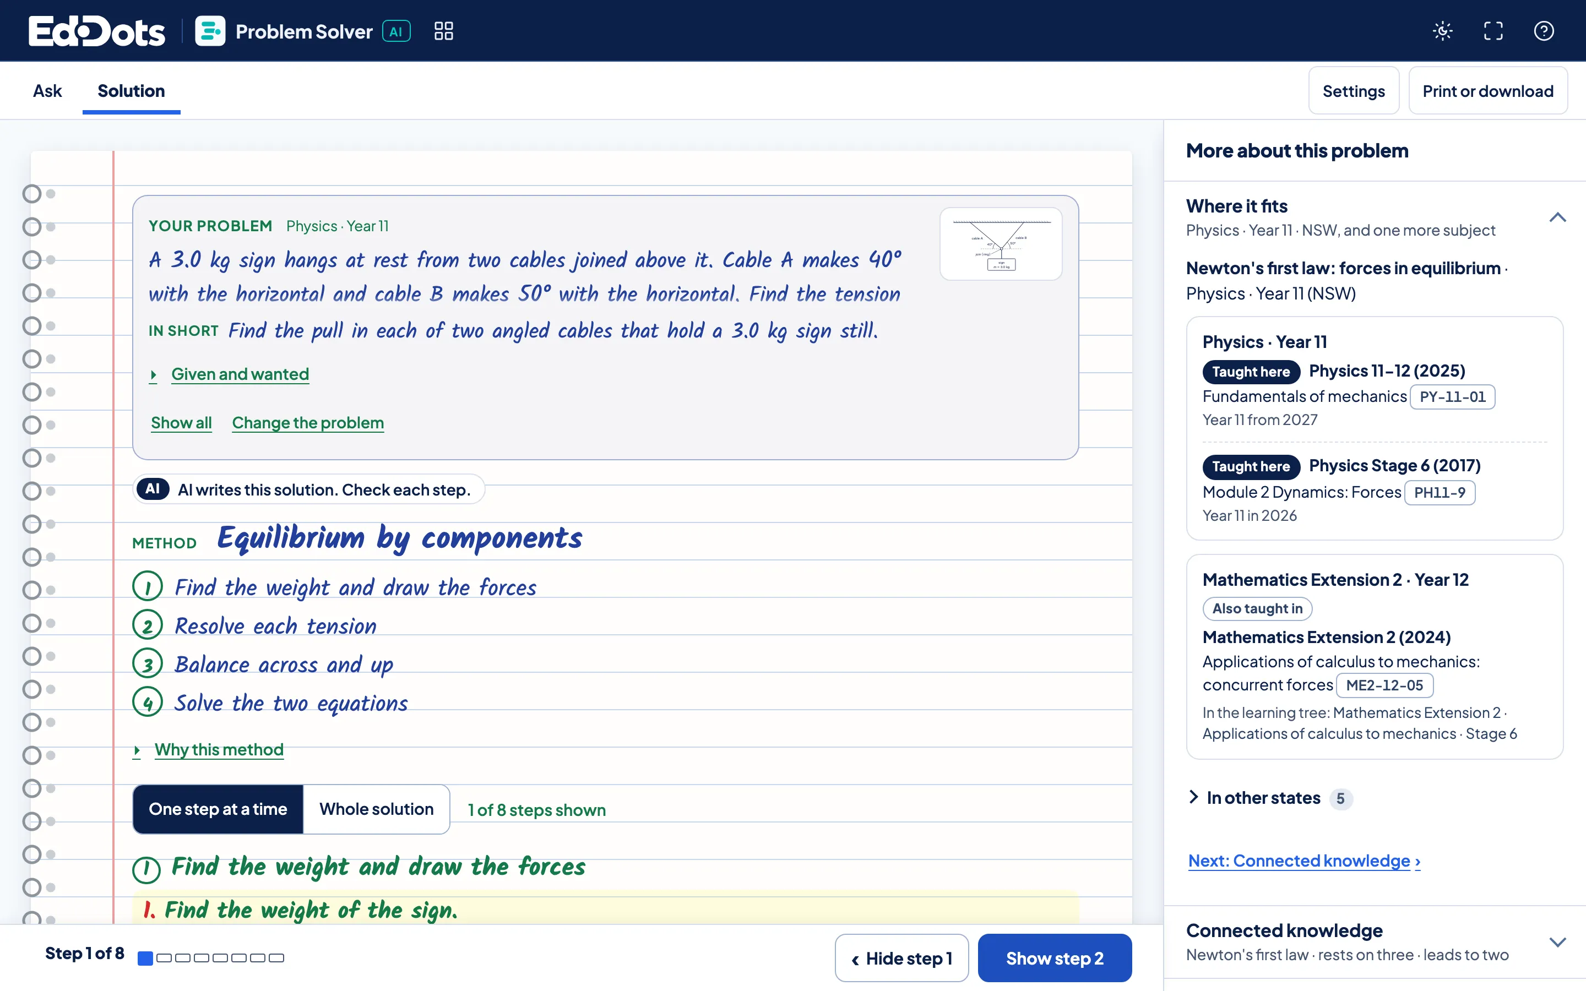The width and height of the screenshot is (1586, 991).
Task: Click the step 1 heading Find the weight and draw the forces
Action: pyautogui.click(x=378, y=867)
